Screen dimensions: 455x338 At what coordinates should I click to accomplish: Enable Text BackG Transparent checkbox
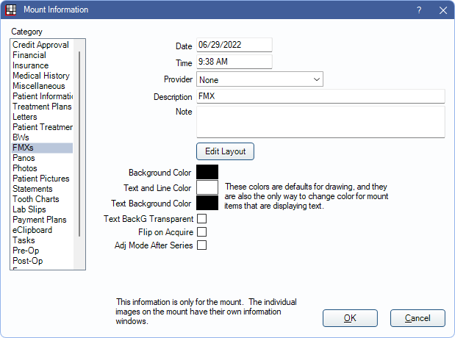point(201,219)
